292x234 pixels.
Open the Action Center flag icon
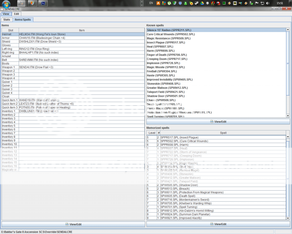point(257,3)
